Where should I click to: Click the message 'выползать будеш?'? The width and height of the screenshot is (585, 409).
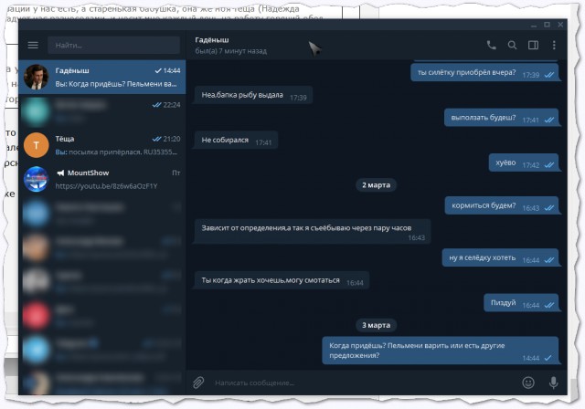pos(502,118)
